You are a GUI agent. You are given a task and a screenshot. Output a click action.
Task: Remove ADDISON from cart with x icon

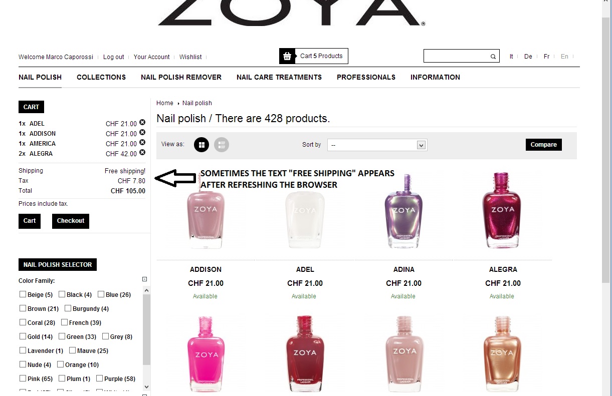(x=142, y=133)
